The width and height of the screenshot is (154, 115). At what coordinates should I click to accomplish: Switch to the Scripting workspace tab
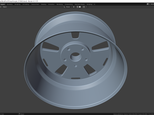click(x=90, y=4)
